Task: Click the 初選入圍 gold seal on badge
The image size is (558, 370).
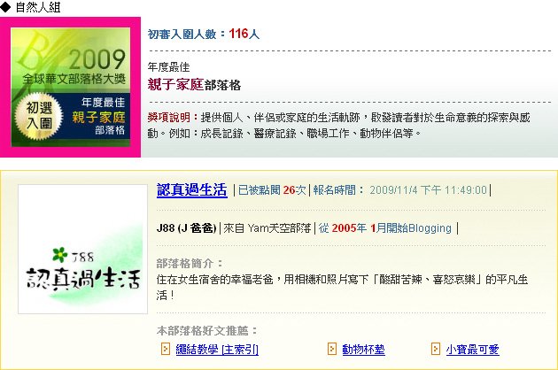Action: 39,116
